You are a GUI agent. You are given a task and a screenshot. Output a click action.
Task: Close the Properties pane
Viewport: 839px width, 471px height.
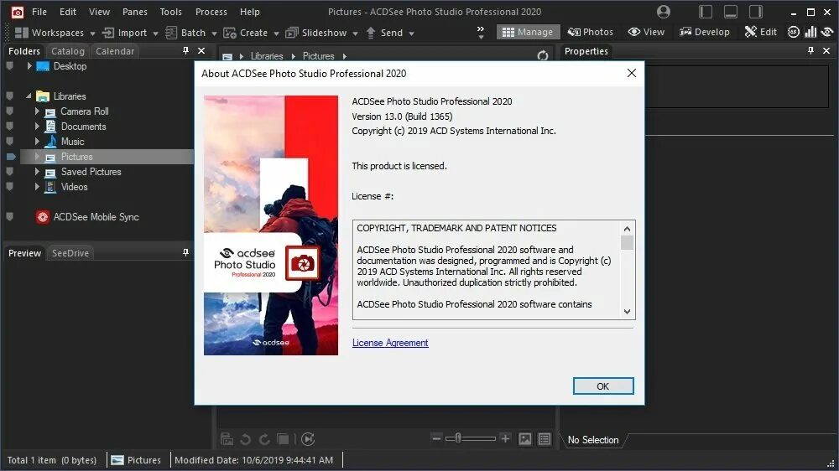(826, 50)
